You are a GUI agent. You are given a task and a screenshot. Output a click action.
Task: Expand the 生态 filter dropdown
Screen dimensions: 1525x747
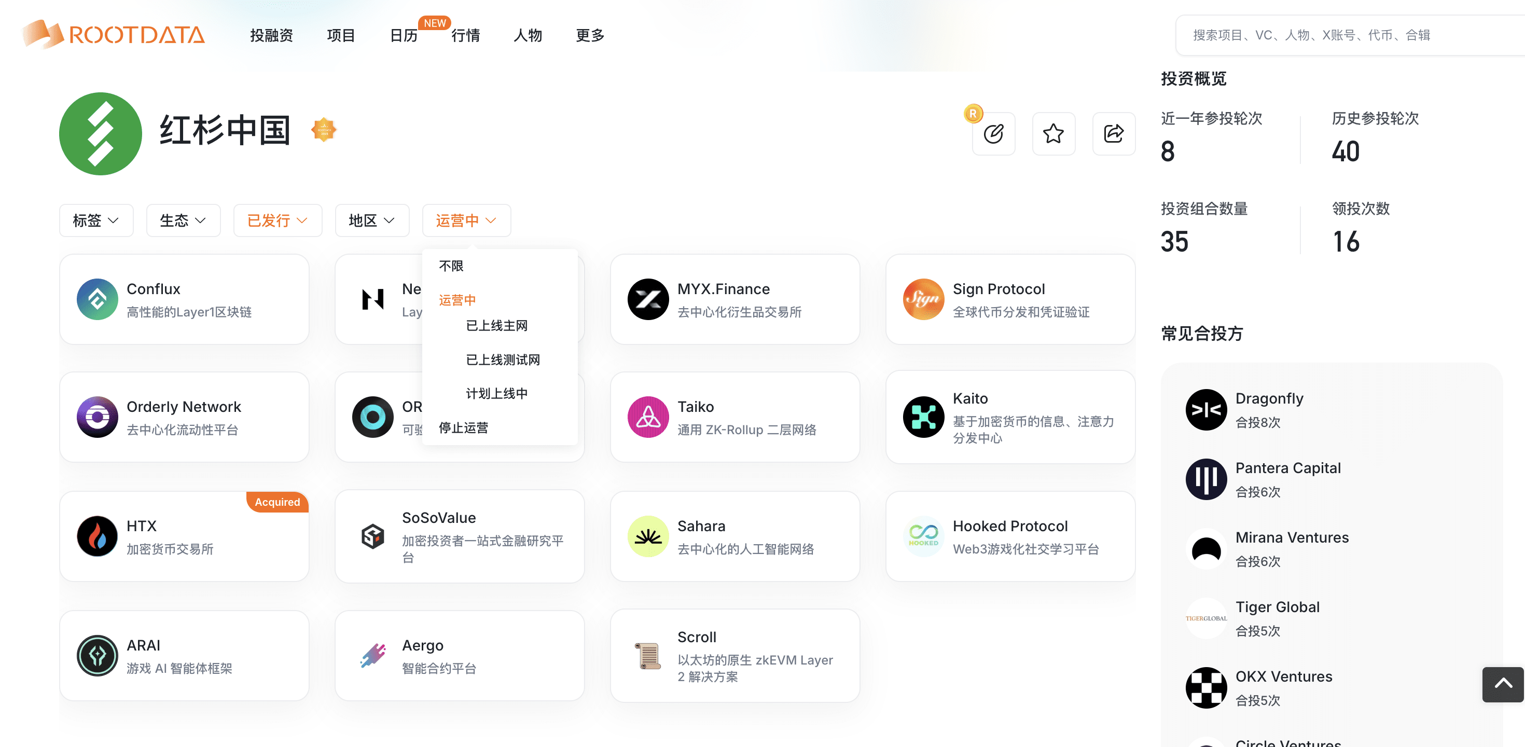tap(183, 221)
